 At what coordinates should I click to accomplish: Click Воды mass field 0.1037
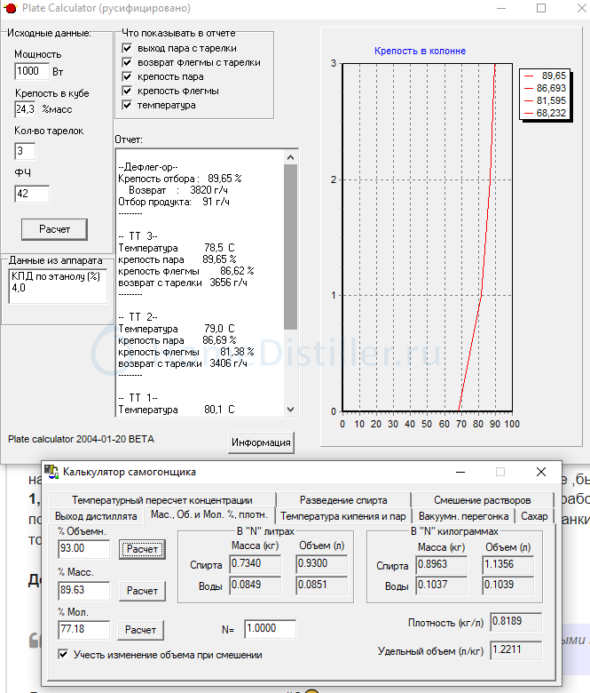[441, 585]
